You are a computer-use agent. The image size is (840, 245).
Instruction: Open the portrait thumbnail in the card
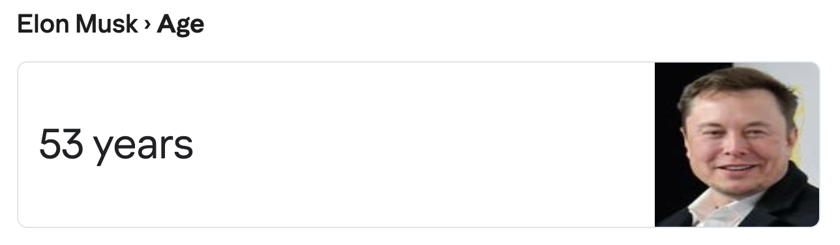point(737,145)
